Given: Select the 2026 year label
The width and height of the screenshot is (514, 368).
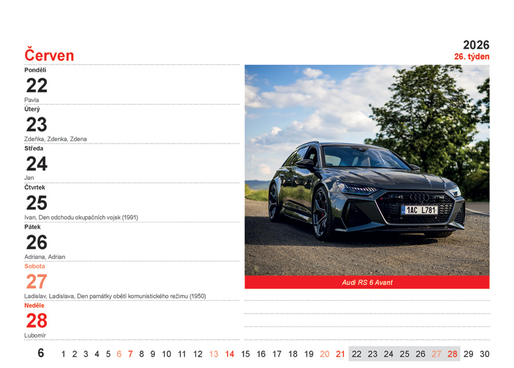Looking at the screenshot, I should (x=476, y=45).
